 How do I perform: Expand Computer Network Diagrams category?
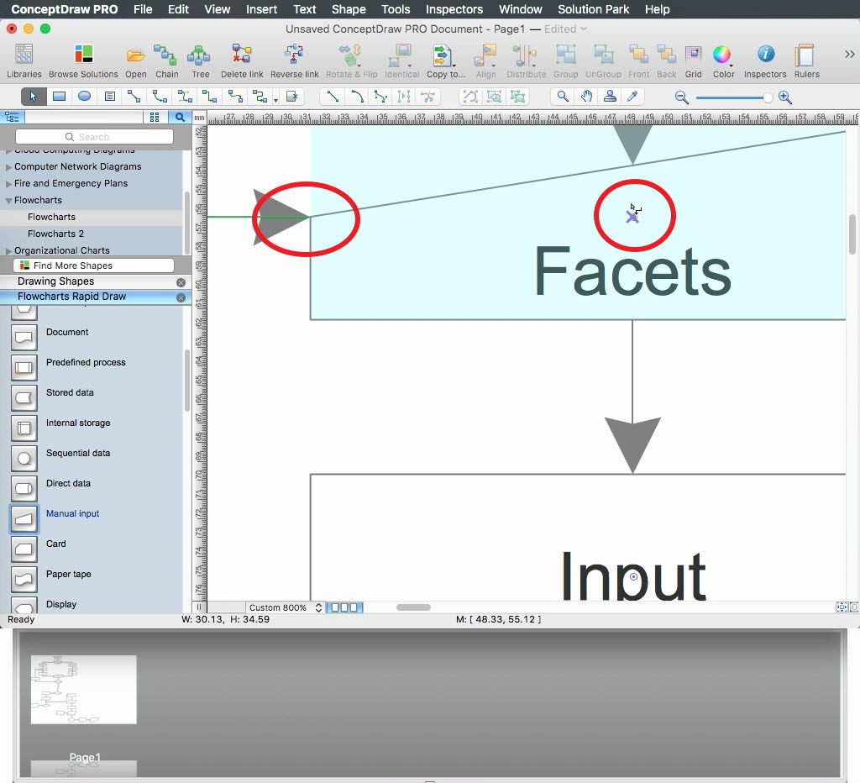coord(8,167)
